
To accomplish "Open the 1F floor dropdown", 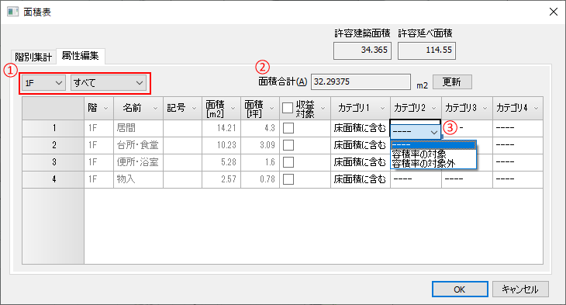I will 43,83.
